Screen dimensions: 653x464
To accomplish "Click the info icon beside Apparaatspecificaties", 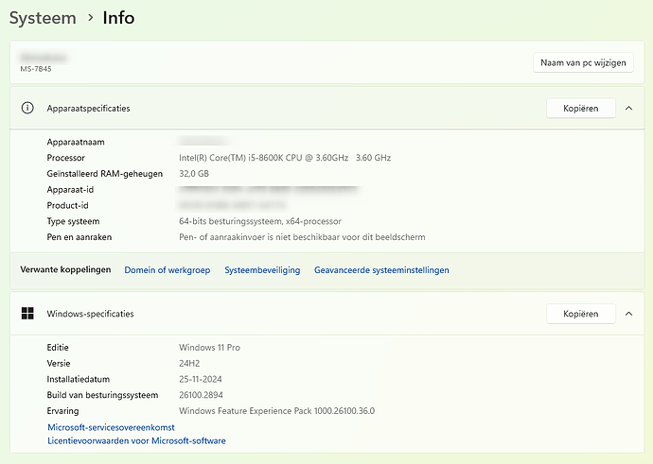I will tap(27, 108).
